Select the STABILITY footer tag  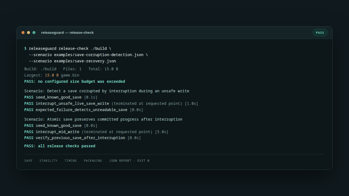click(48, 161)
